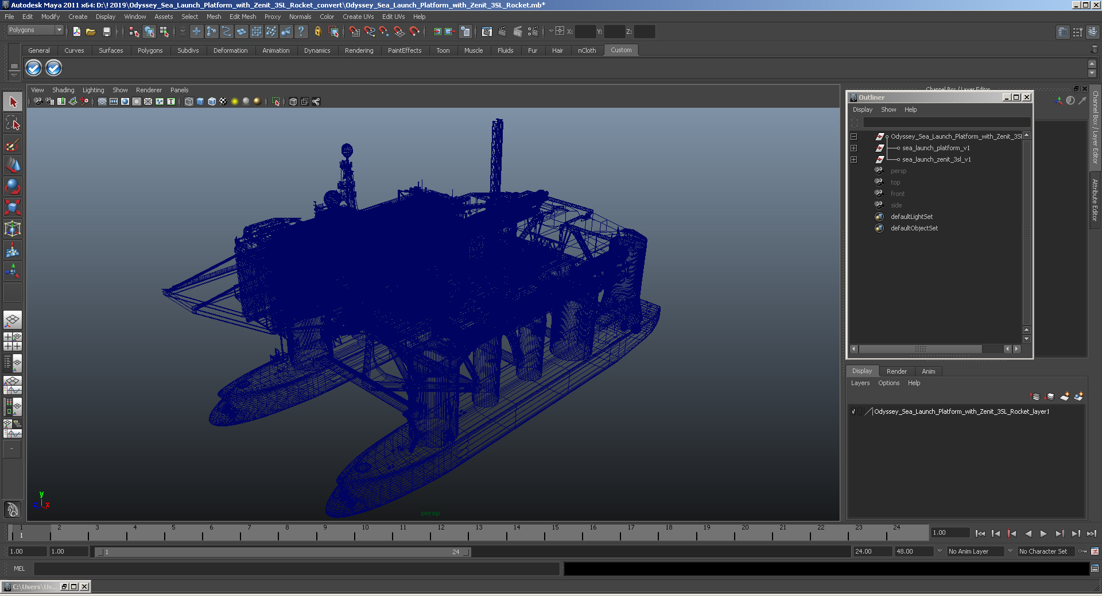Toggle isolate select in viewport toolbar
1102x596 pixels.
pos(276,101)
